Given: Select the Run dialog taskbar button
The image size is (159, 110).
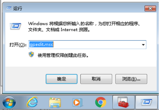Looking at the screenshot, I should (147, 102).
